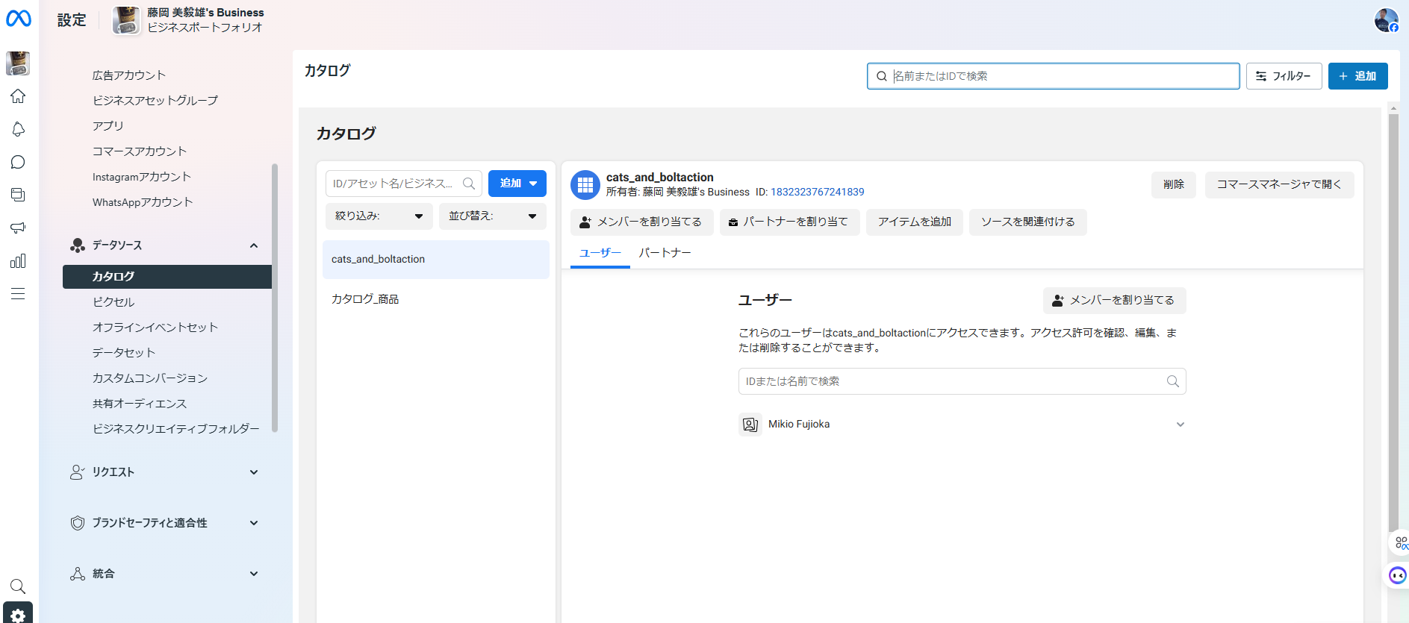
Task: Open the blue 追加 dropdown in catalog list
Action: click(x=517, y=184)
